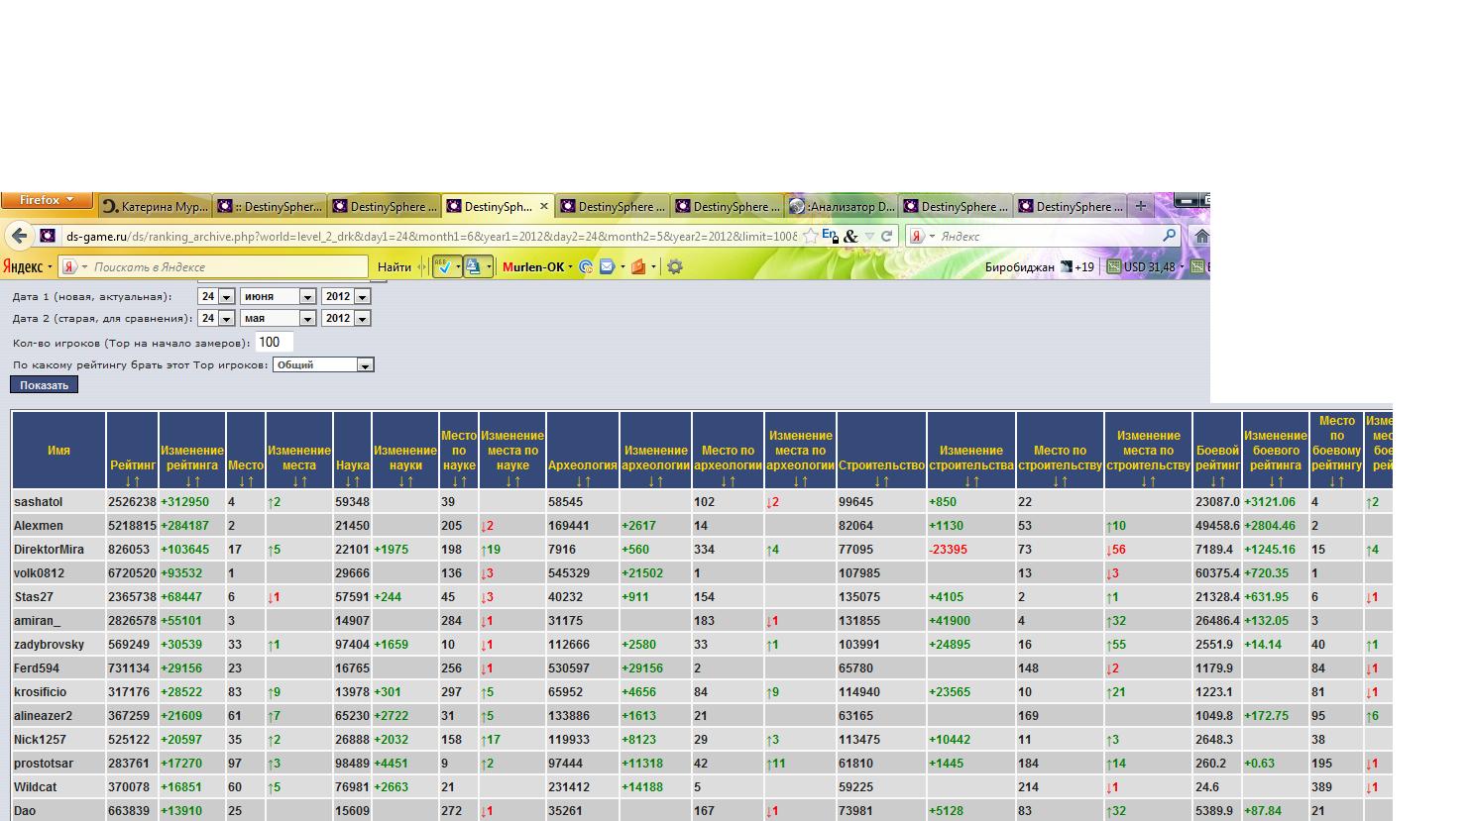The height and width of the screenshot is (821, 1471).
Task: Open the Firefox home page icon
Action: [1200, 236]
